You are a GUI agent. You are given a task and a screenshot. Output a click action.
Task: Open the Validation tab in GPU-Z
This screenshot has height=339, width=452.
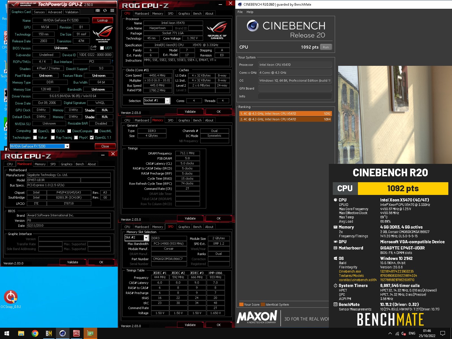pyautogui.click(x=72, y=12)
